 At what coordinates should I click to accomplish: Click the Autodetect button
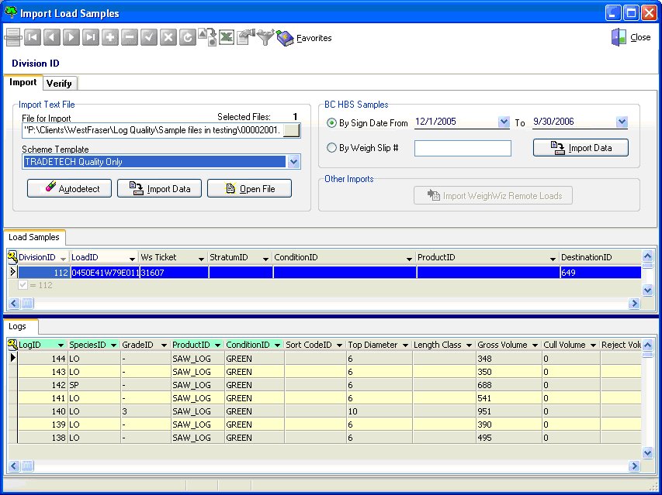(70, 188)
